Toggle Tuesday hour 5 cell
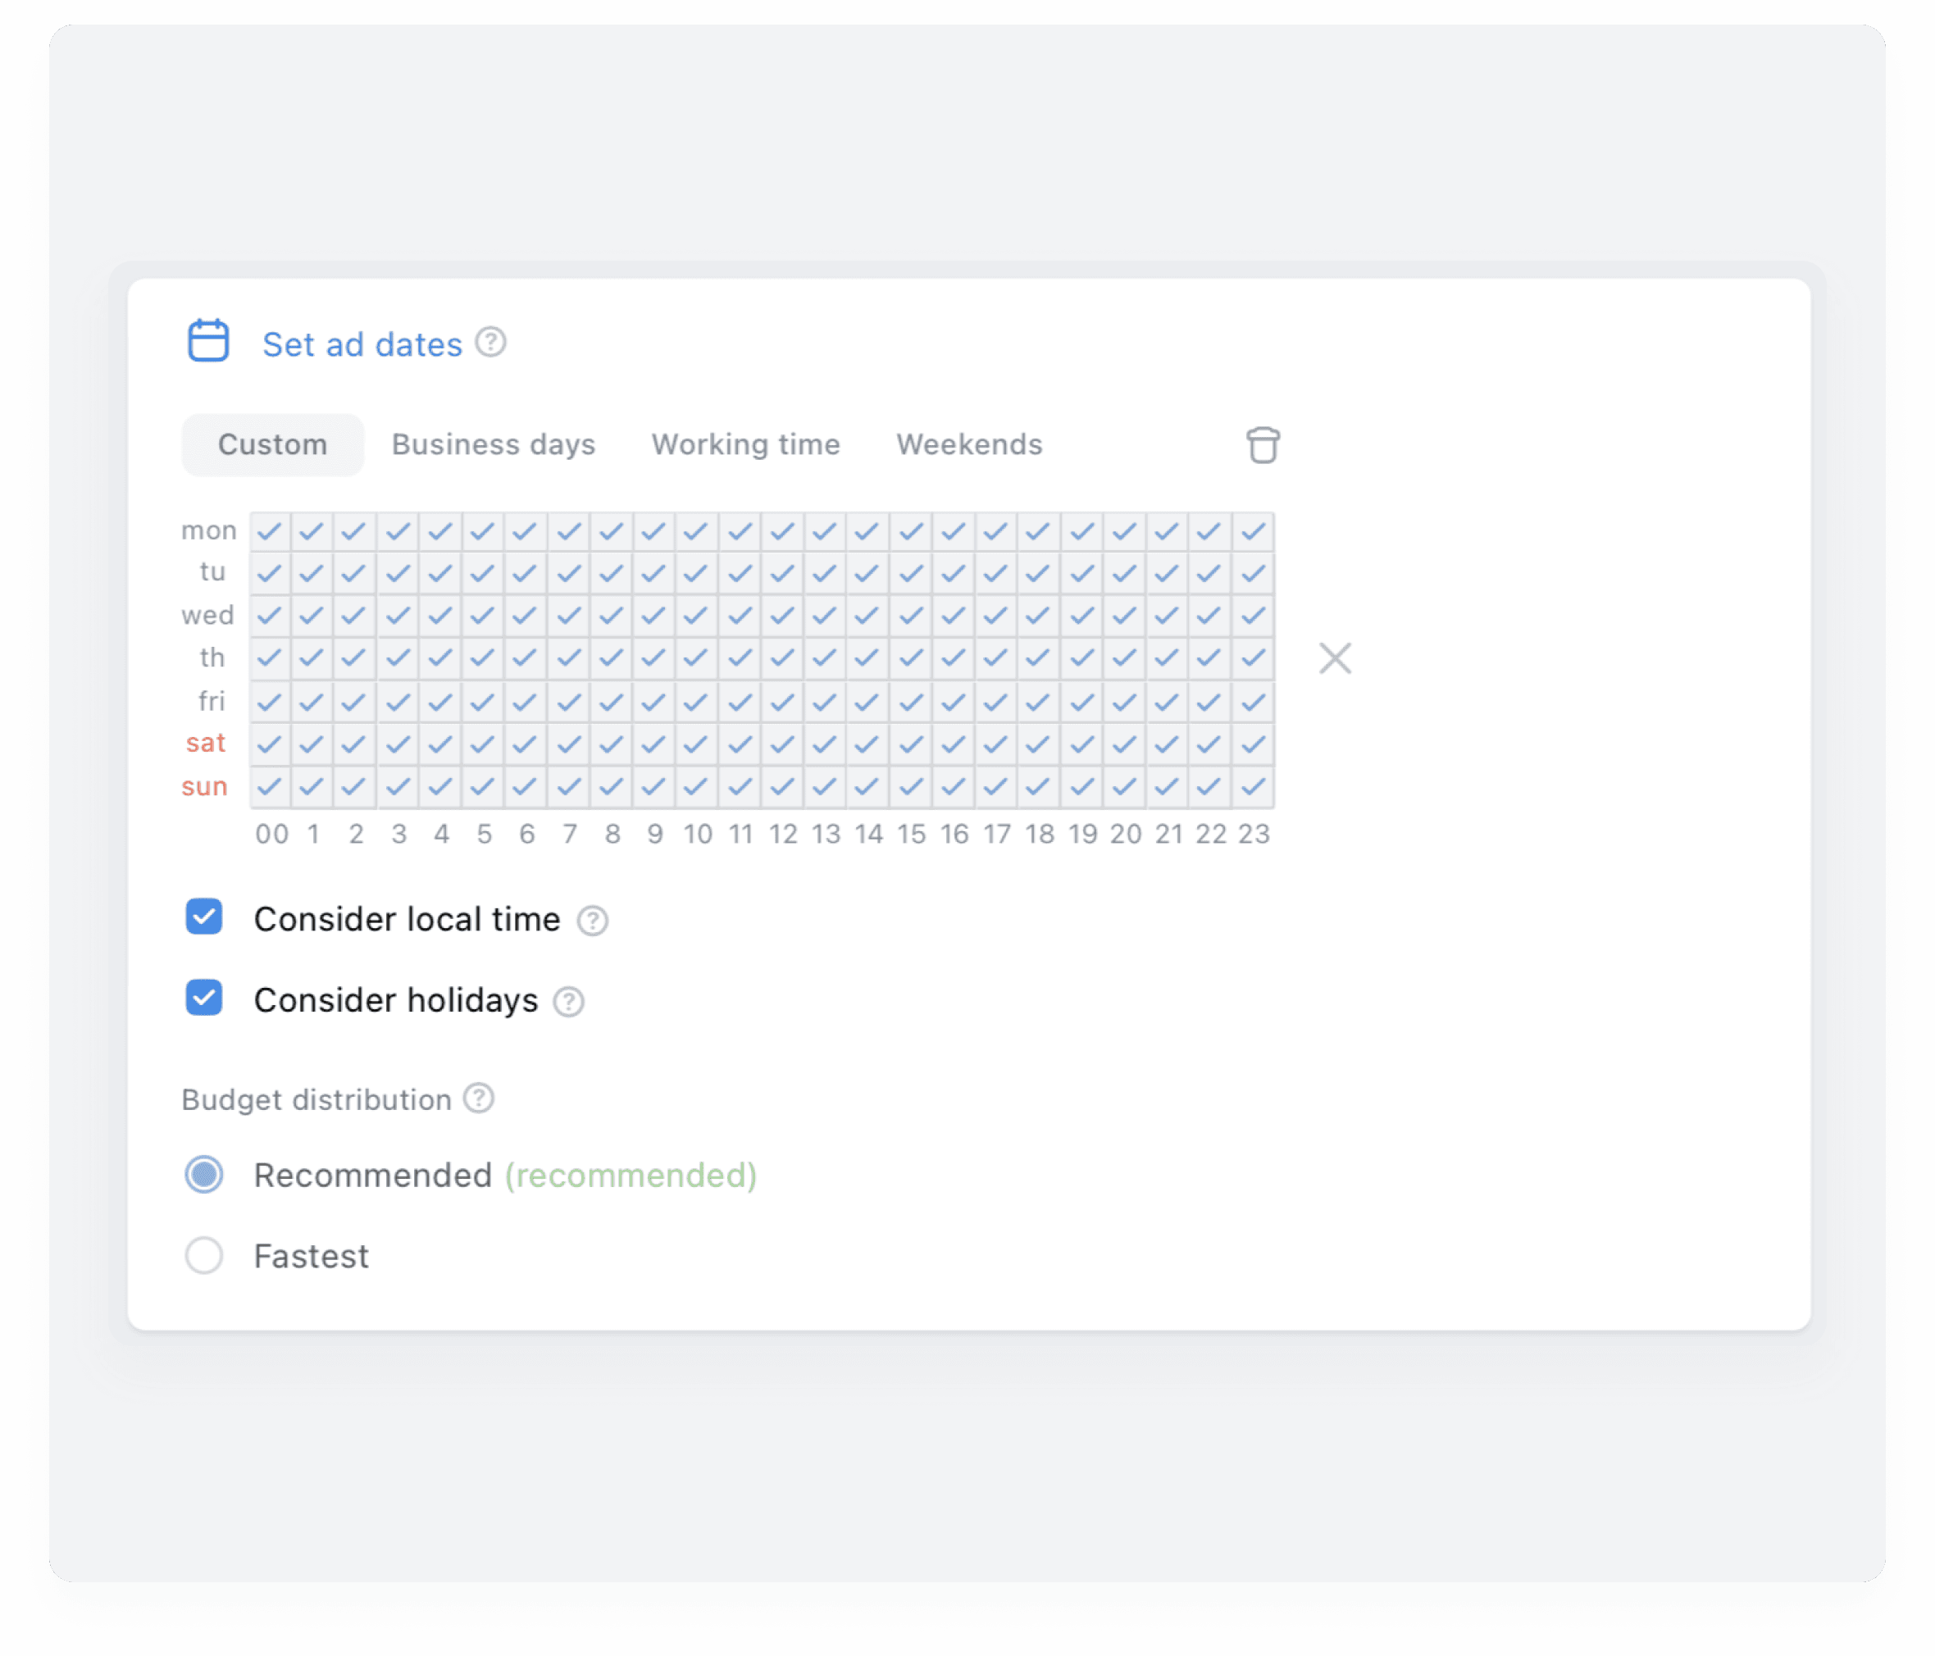1935x1656 pixels. tap(484, 574)
